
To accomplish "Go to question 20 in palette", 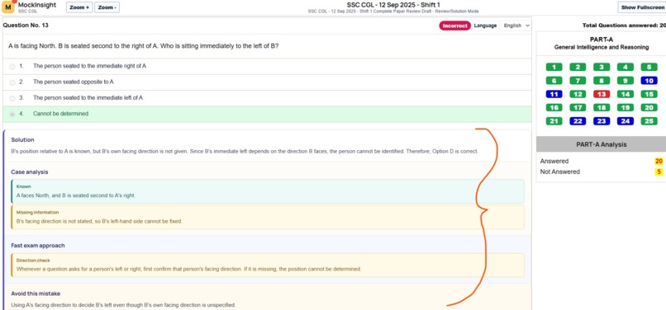I will pos(649,108).
